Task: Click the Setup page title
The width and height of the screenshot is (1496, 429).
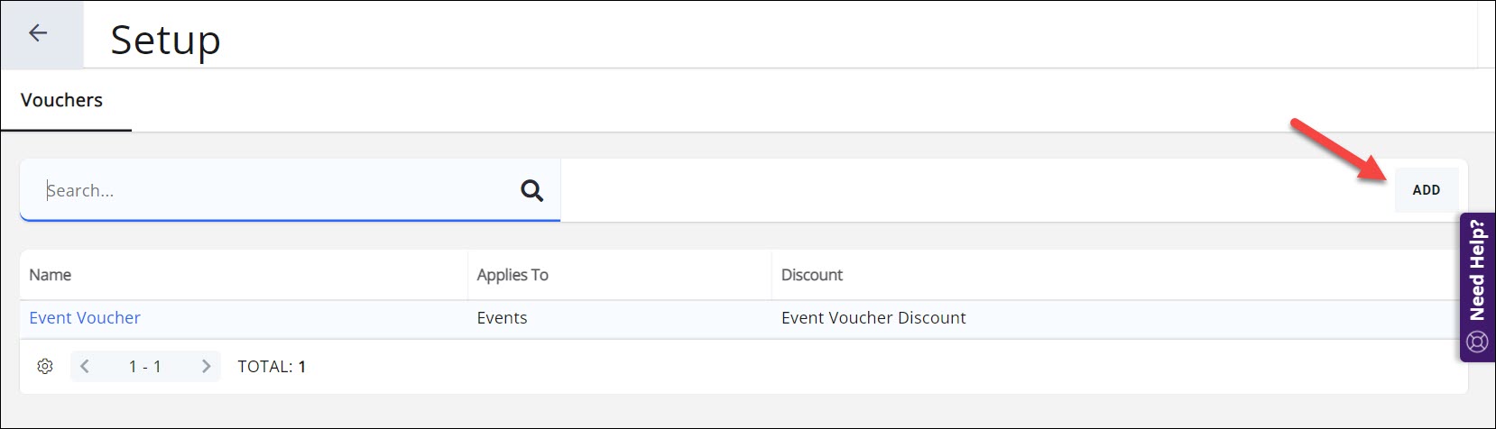Action: [165, 41]
